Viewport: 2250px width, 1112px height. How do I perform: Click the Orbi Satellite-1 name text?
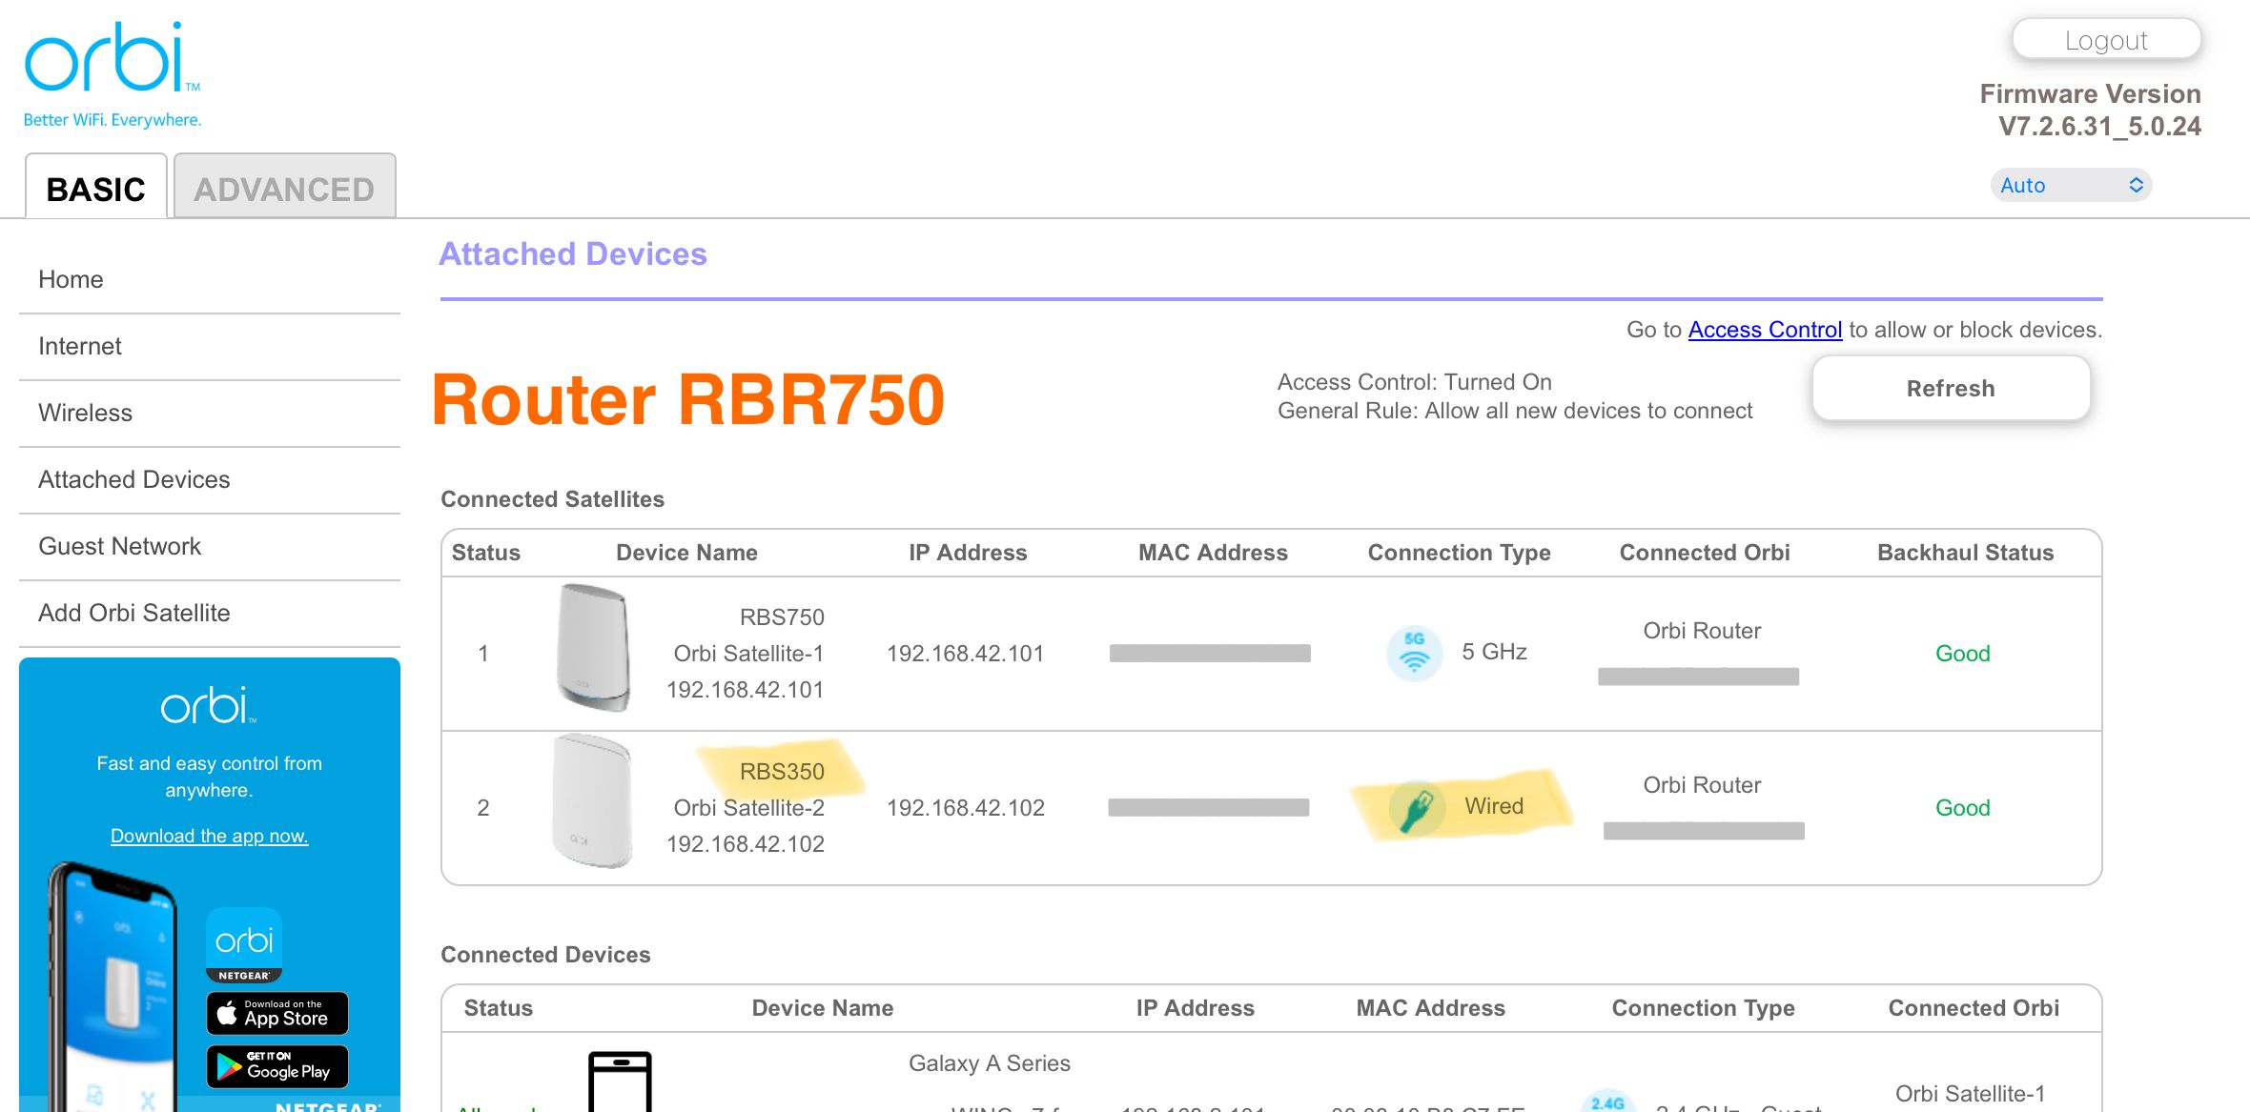748,653
